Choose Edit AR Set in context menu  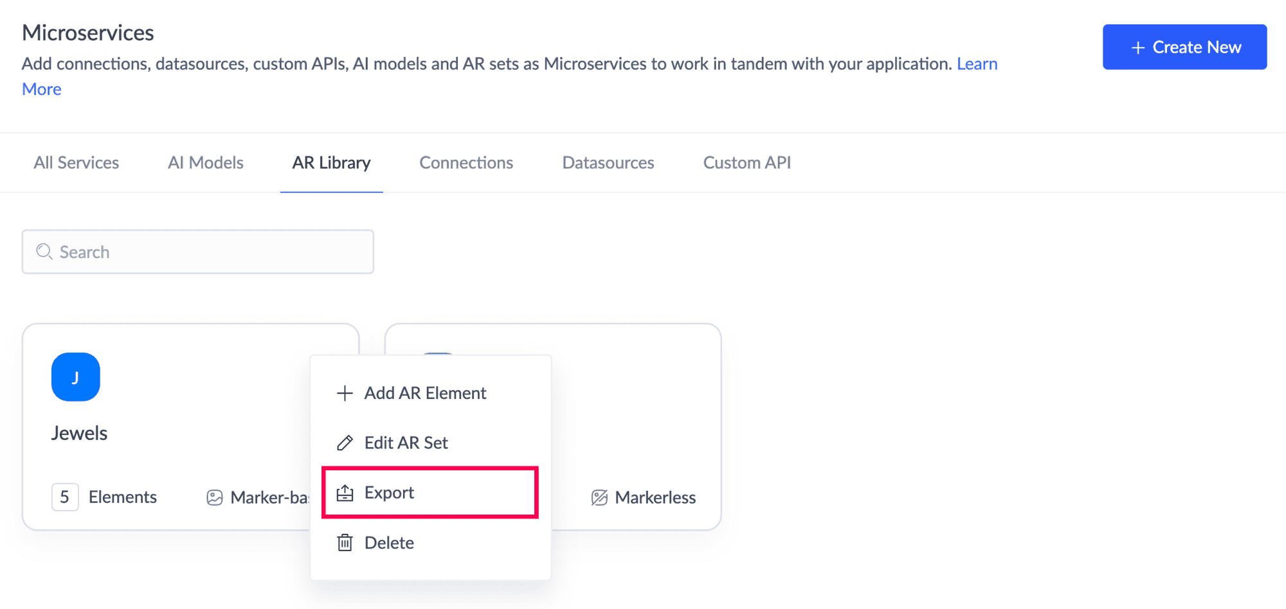coord(406,443)
